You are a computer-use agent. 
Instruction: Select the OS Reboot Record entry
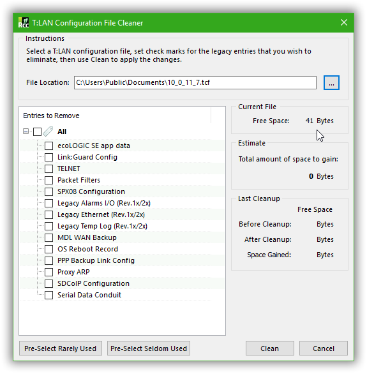pos(87,249)
